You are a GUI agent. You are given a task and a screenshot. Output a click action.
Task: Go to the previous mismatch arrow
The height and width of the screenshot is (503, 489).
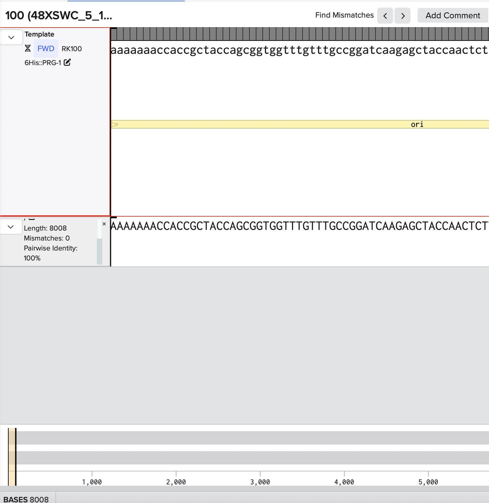click(385, 16)
